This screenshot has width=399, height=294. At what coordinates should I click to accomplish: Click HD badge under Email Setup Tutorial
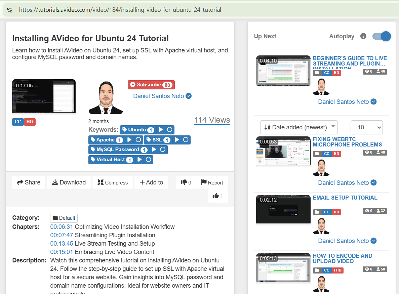point(336,212)
